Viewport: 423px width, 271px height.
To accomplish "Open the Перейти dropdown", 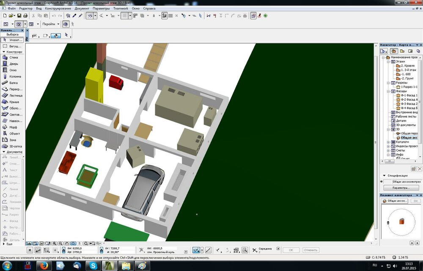I will pos(51,24).
